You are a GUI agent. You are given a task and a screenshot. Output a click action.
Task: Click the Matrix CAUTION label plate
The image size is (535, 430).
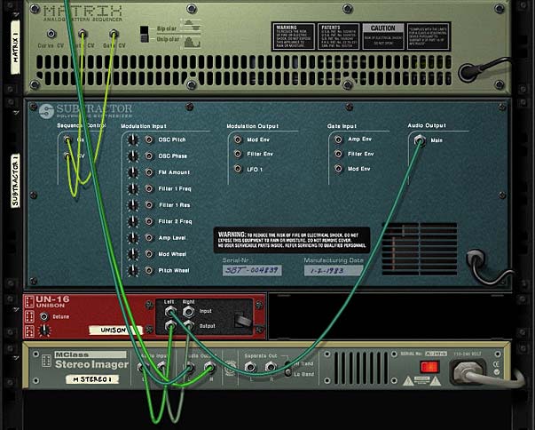(x=382, y=36)
